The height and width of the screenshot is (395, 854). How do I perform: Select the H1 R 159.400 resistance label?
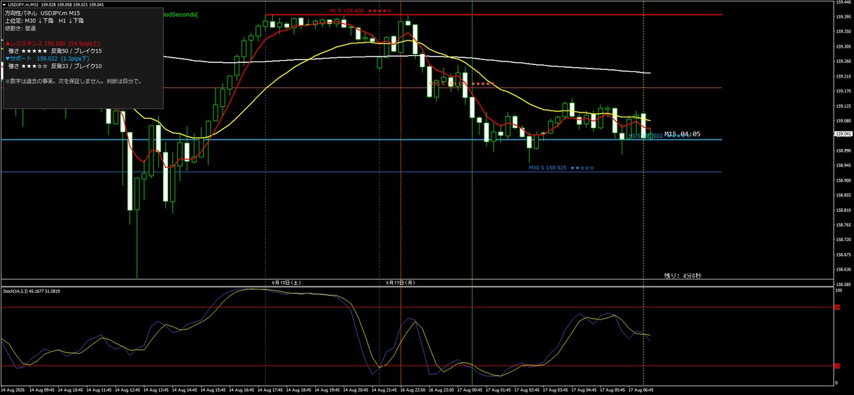360,11
